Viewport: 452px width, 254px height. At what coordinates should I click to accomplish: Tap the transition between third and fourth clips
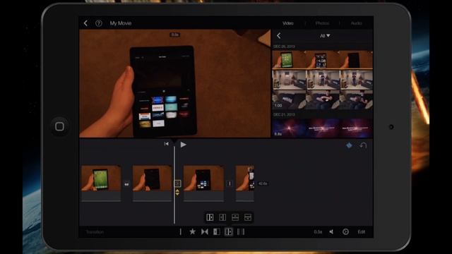point(230,183)
